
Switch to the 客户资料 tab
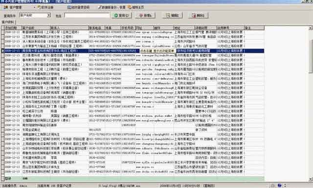(8, 22)
